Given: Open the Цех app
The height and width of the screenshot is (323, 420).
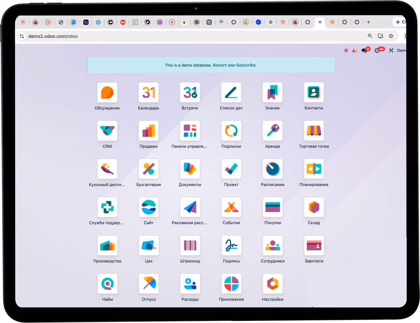Looking at the screenshot, I should (148, 245).
